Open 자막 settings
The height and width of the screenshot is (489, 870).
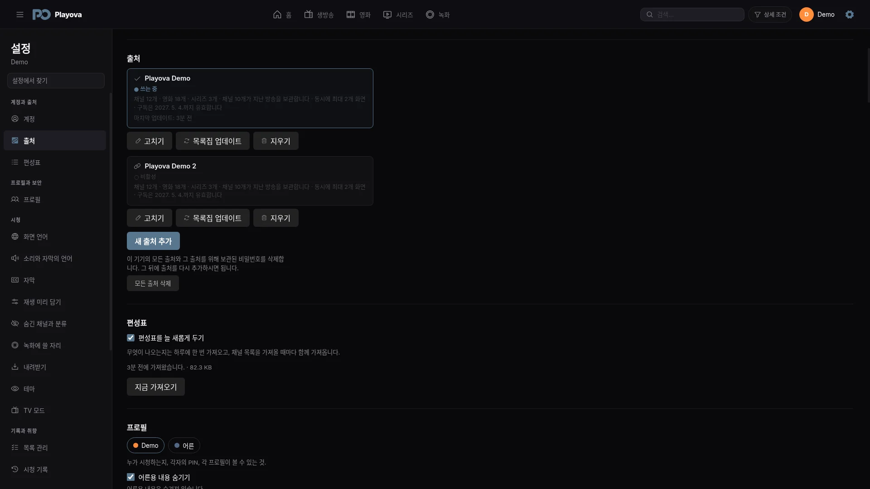pos(55,280)
